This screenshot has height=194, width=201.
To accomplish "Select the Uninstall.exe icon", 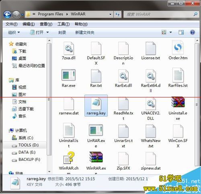I will (x=178, y=102).
